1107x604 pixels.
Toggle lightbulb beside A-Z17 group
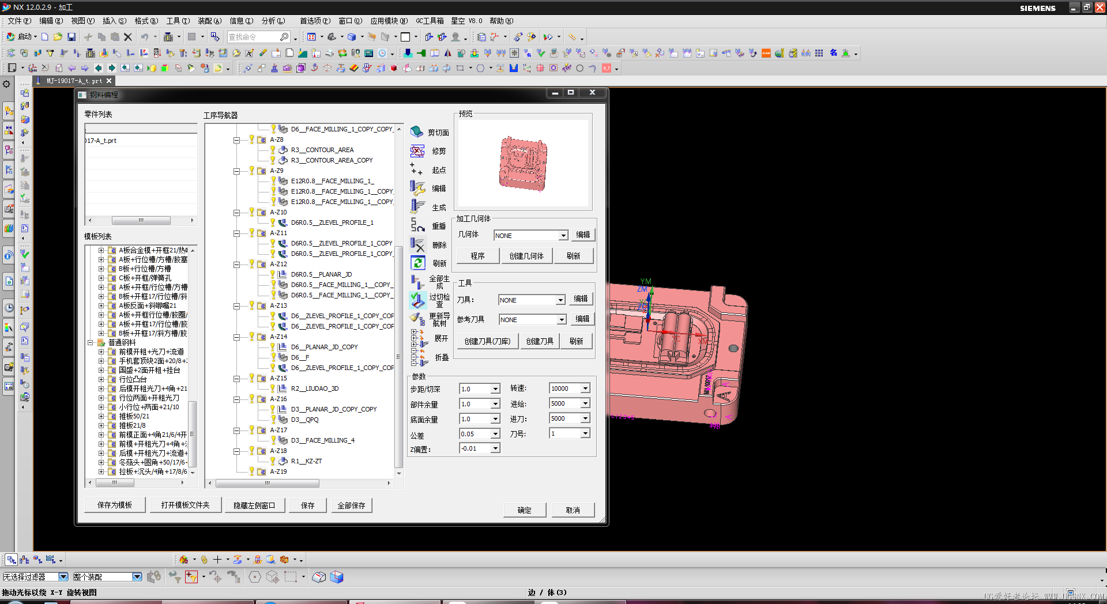[251, 430]
